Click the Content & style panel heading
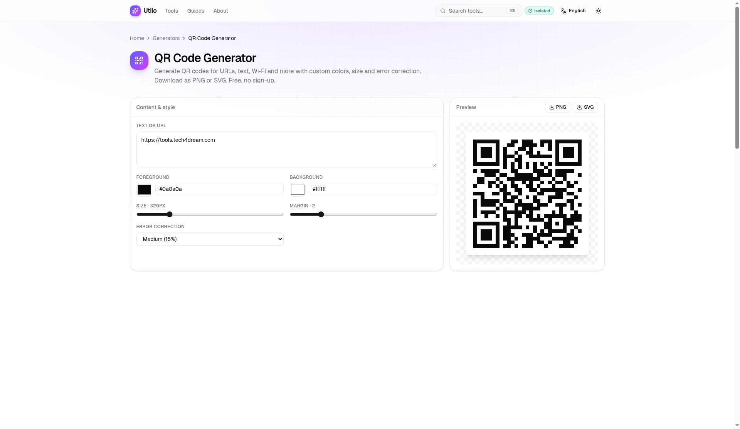Image resolution: width=740 pixels, height=429 pixels. coord(156,107)
